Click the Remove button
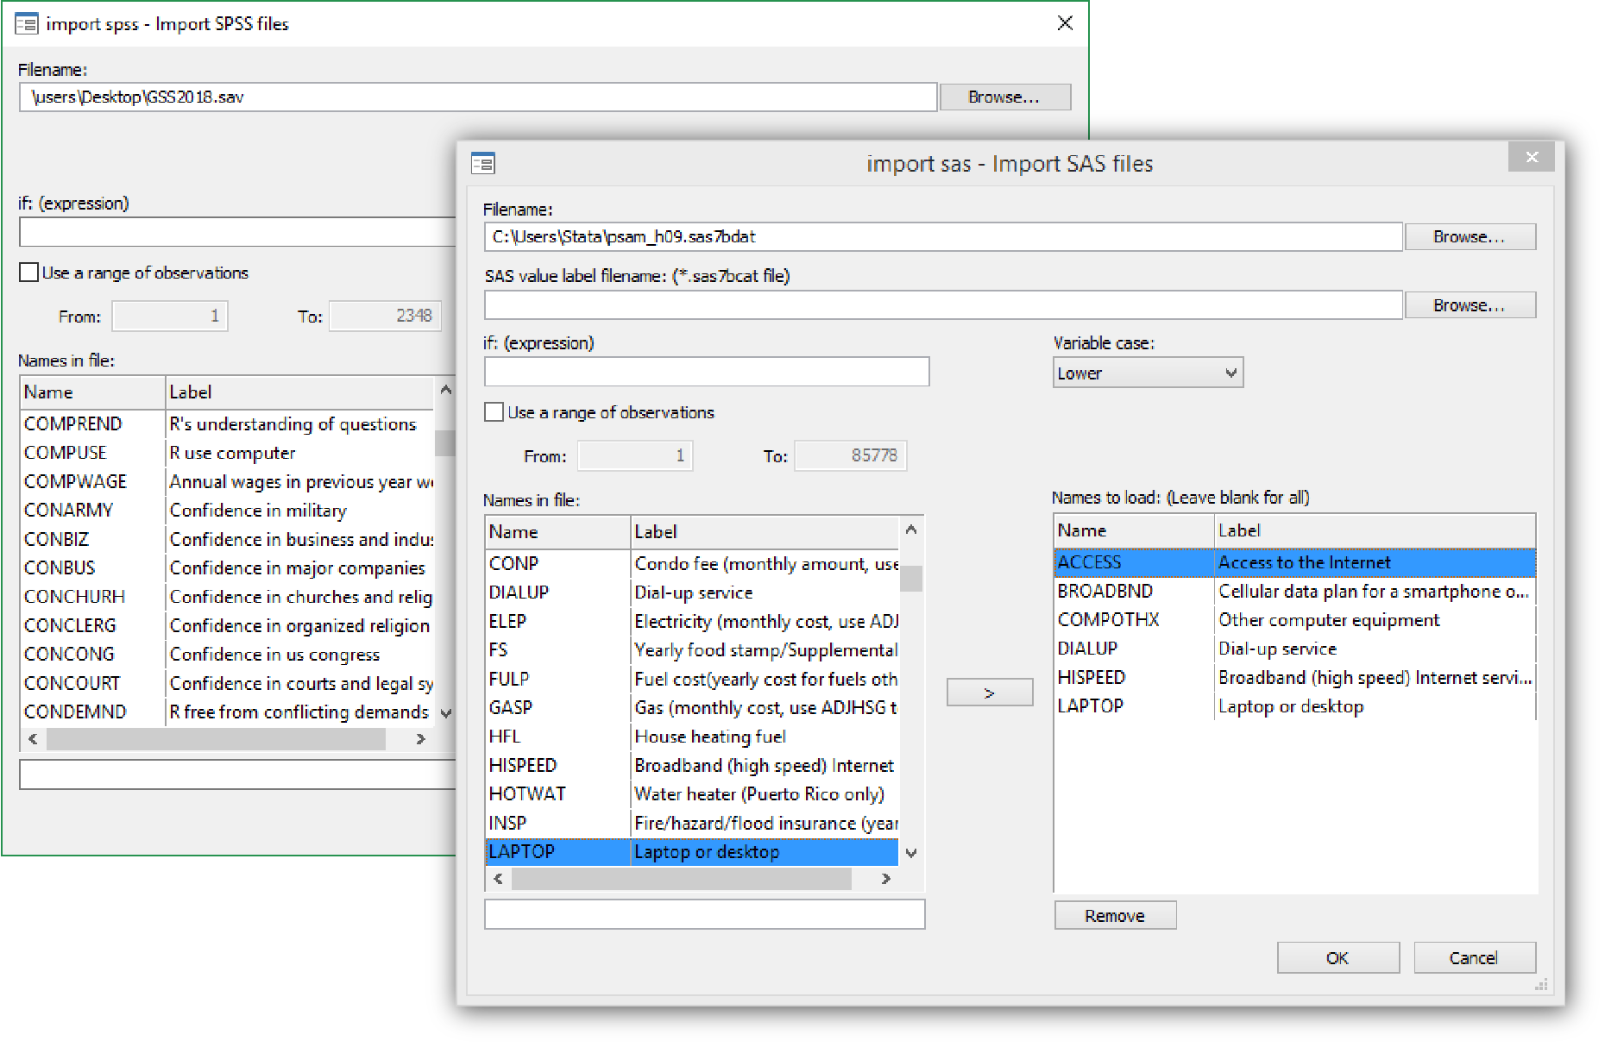Viewport: 1605px width, 1047px height. [1115, 915]
